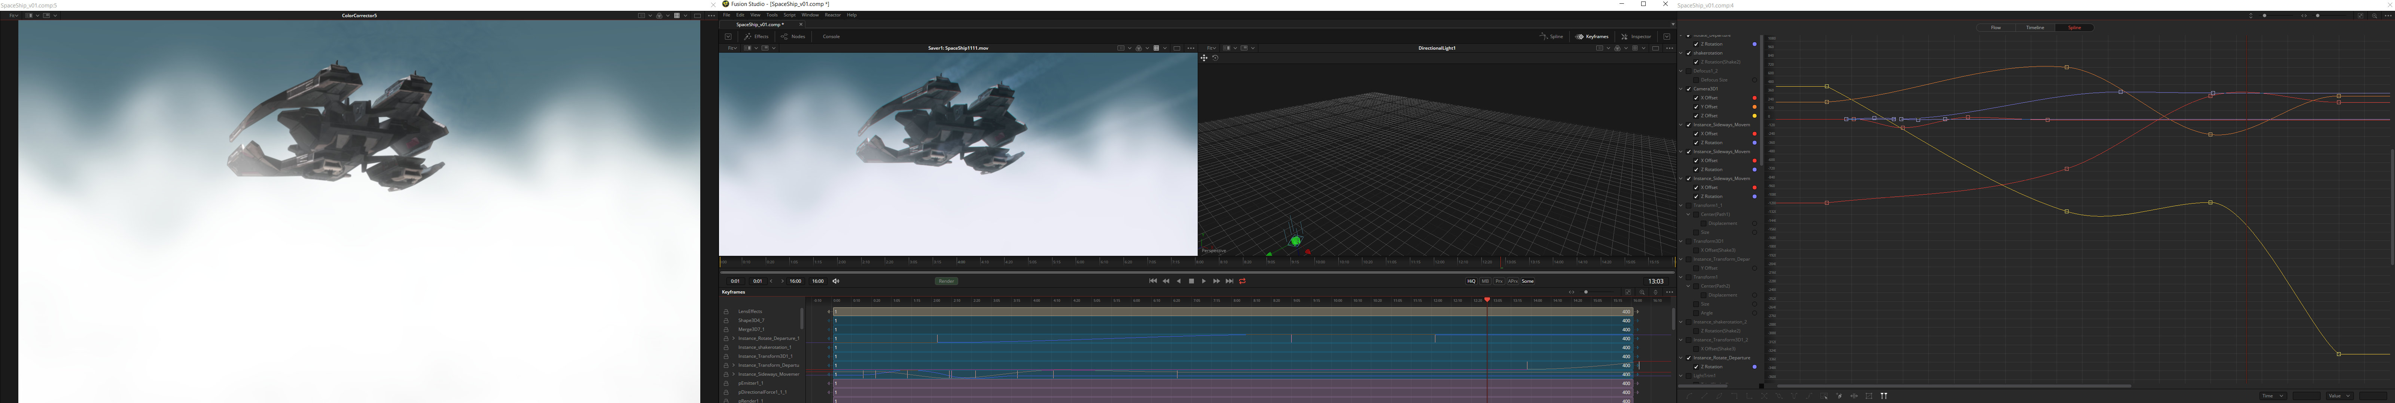
Task: Open color channel icon in Saver1 viewer
Action: tap(1139, 48)
